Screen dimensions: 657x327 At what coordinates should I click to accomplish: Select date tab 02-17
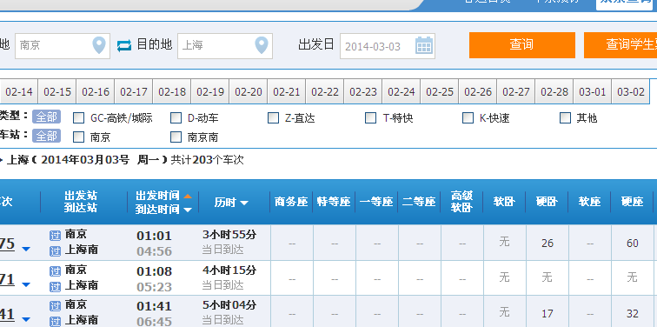coord(134,92)
